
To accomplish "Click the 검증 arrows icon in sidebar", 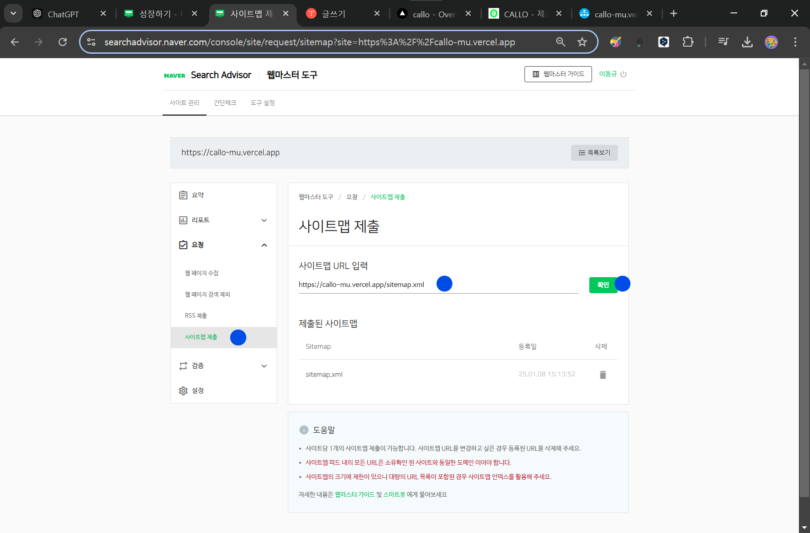I will tap(183, 366).
